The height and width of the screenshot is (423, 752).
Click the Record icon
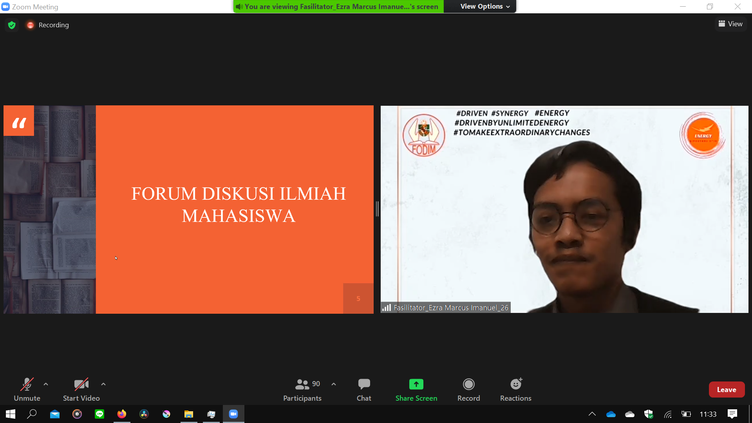[468, 384]
